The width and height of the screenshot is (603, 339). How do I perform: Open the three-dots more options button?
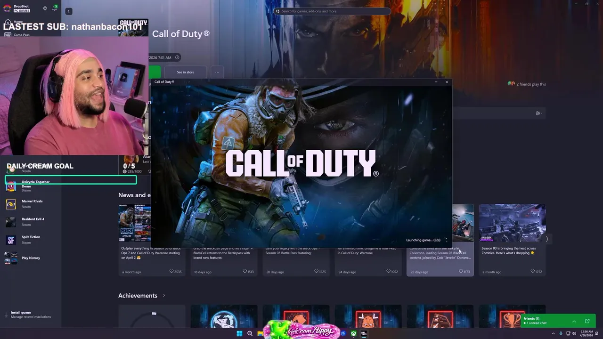click(217, 72)
